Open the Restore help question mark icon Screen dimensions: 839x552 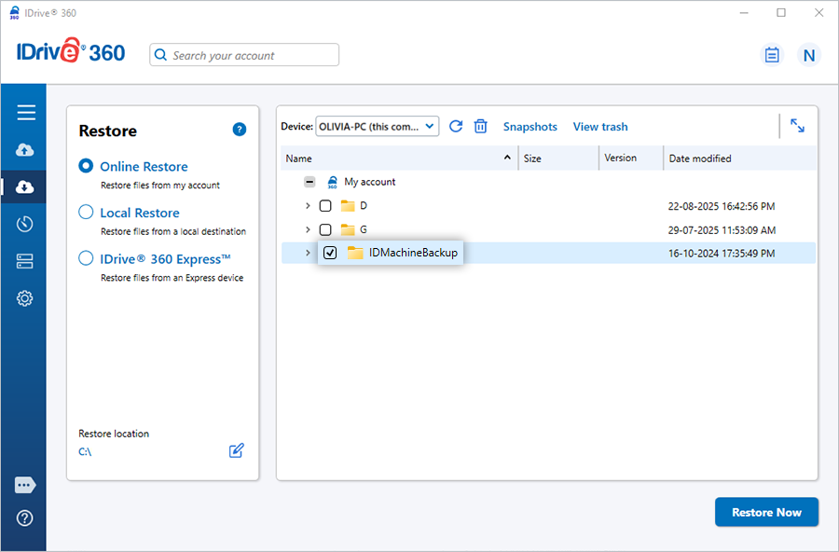tap(240, 130)
